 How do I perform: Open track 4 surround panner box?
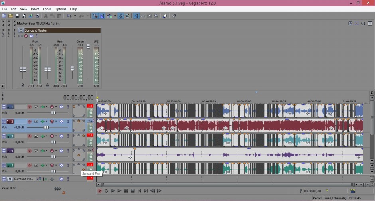[x=79, y=155]
